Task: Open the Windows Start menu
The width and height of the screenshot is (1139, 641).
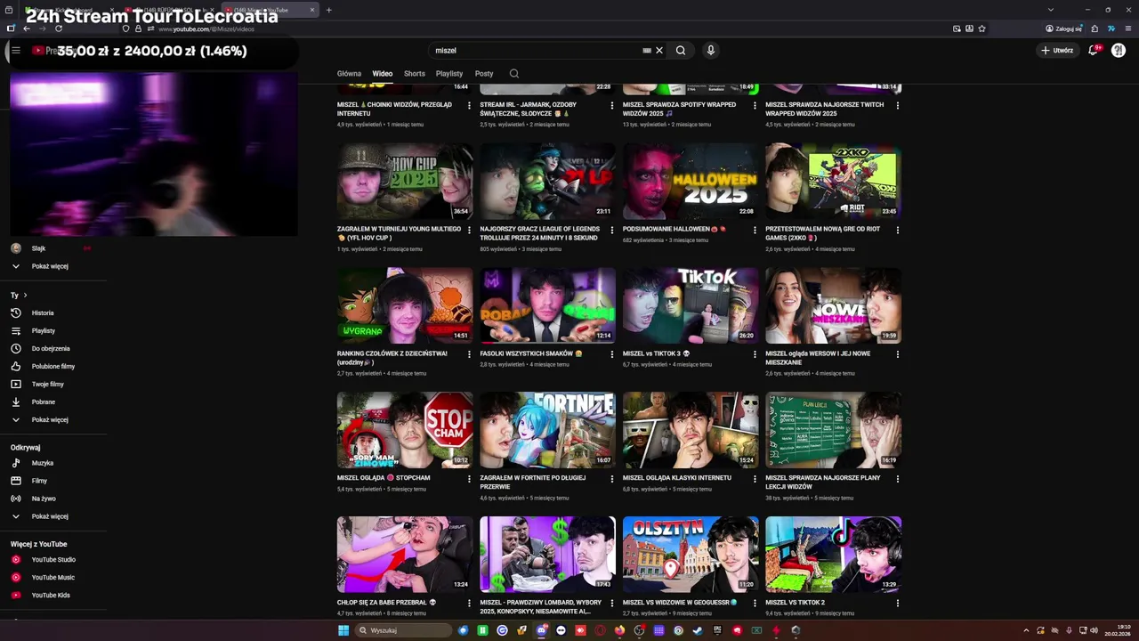Action: (343, 630)
